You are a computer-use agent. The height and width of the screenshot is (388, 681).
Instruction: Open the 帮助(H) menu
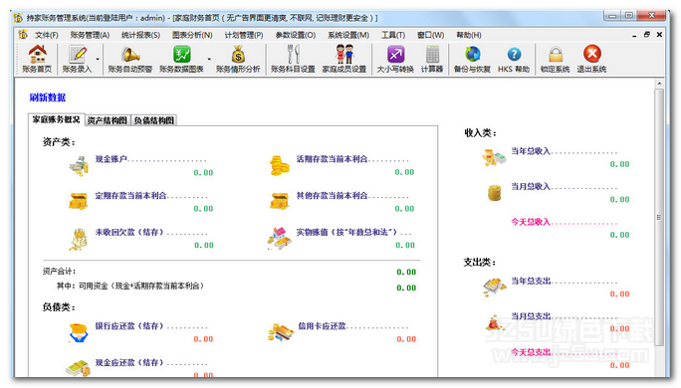point(469,35)
